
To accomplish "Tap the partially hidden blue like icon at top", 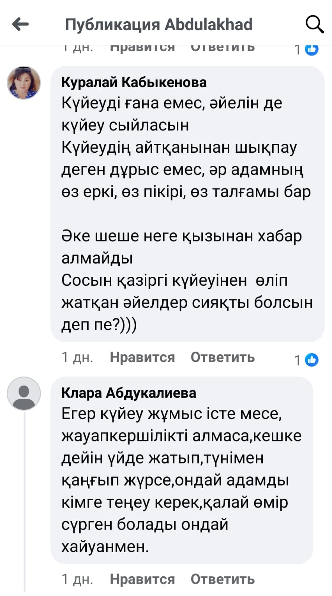I will (x=312, y=49).
